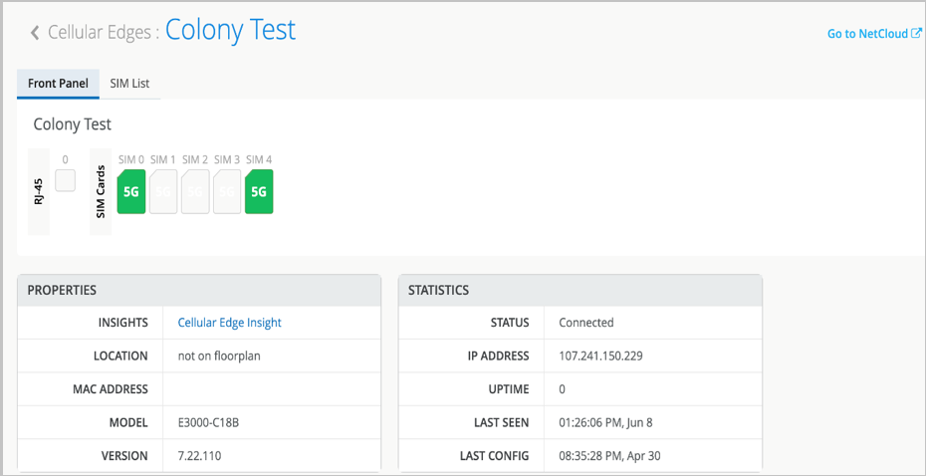
Task: Select the green SIM 0 5G card
Action: coord(131,191)
